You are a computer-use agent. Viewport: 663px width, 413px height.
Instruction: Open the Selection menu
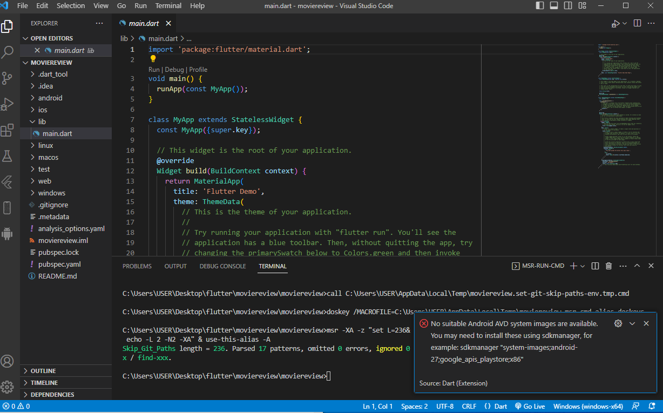tap(71, 6)
